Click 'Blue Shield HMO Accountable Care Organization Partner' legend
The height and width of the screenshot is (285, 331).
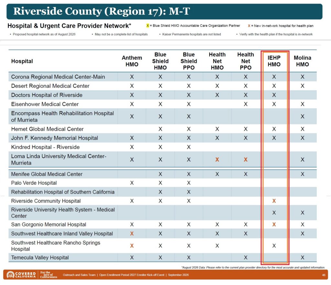click(196, 26)
